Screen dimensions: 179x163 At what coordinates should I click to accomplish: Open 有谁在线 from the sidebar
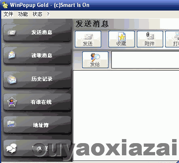click(x=37, y=102)
